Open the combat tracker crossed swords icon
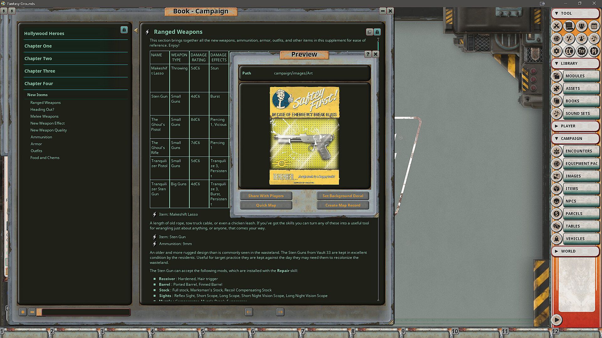Screen dimensions: 602x338 [x=557, y=26]
